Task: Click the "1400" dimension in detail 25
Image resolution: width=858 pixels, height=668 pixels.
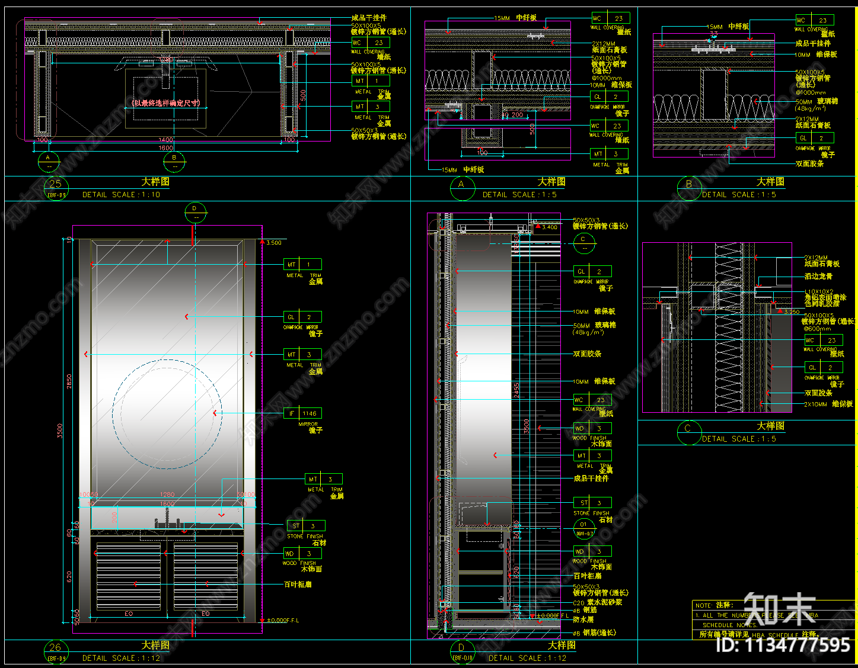Action: click(166, 140)
